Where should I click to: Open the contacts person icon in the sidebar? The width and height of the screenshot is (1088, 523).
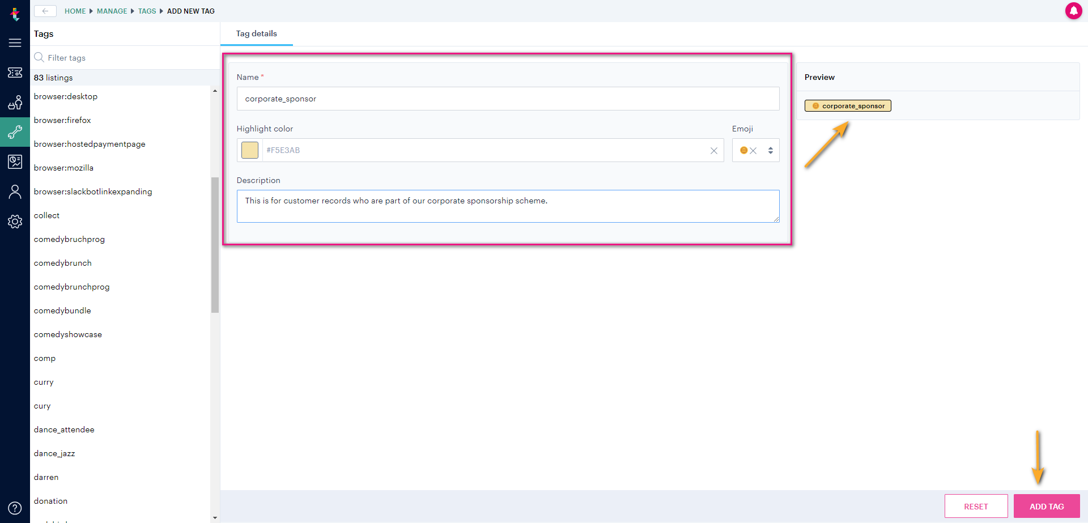pyautogui.click(x=15, y=192)
